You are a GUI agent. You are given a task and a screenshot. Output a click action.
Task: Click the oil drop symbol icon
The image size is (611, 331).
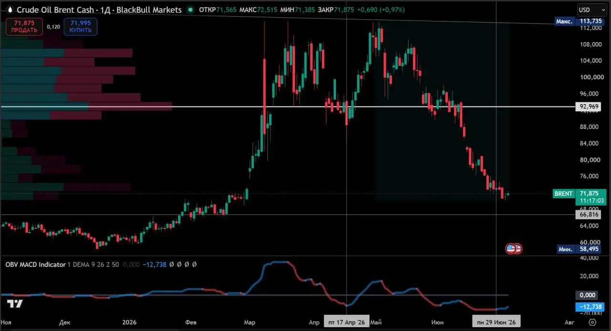pos(10,10)
